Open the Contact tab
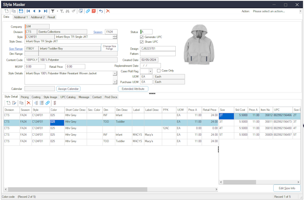304x201 pixels. coord(97,97)
